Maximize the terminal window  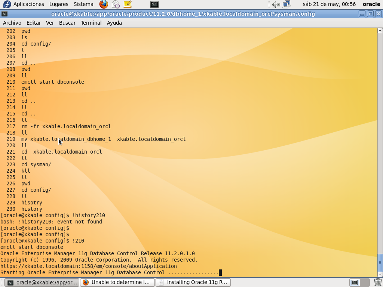click(370, 14)
